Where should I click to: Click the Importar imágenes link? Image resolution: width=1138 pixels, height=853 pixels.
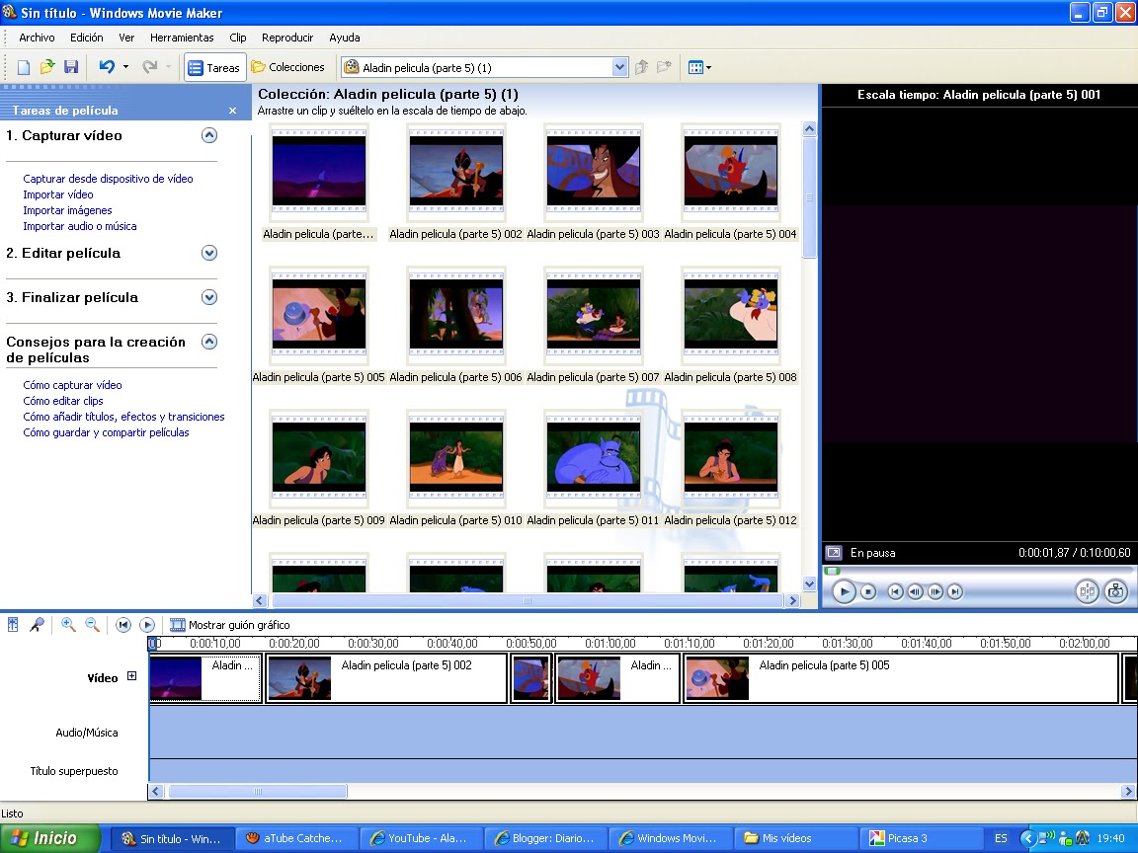pyautogui.click(x=67, y=210)
